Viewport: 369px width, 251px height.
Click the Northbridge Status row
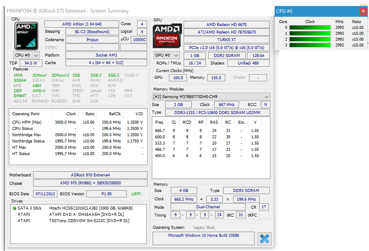pyautogui.click(x=78, y=141)
